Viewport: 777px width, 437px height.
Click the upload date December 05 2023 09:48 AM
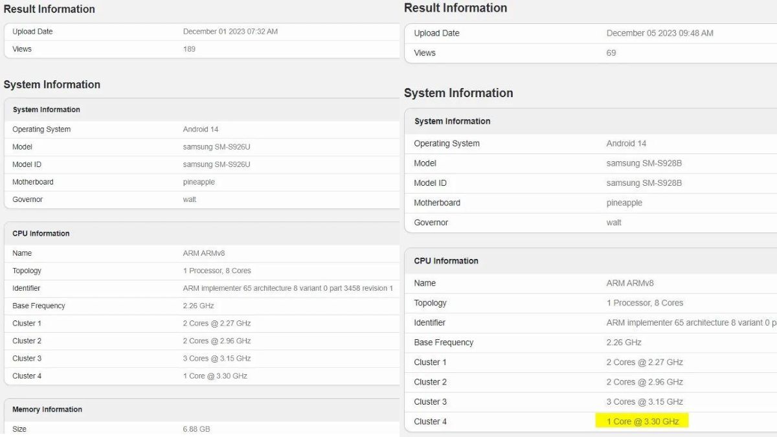[x=660, y=33]
